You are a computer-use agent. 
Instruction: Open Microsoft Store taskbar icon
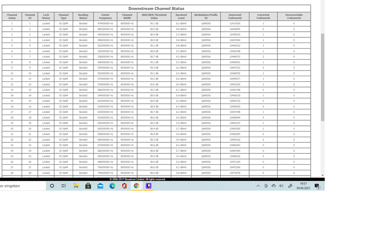pyautogui.click(x=88, y=186)
